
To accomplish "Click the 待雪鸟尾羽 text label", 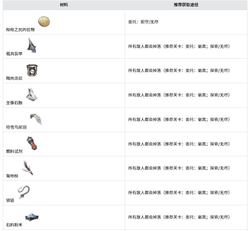I will pos(16,127).
